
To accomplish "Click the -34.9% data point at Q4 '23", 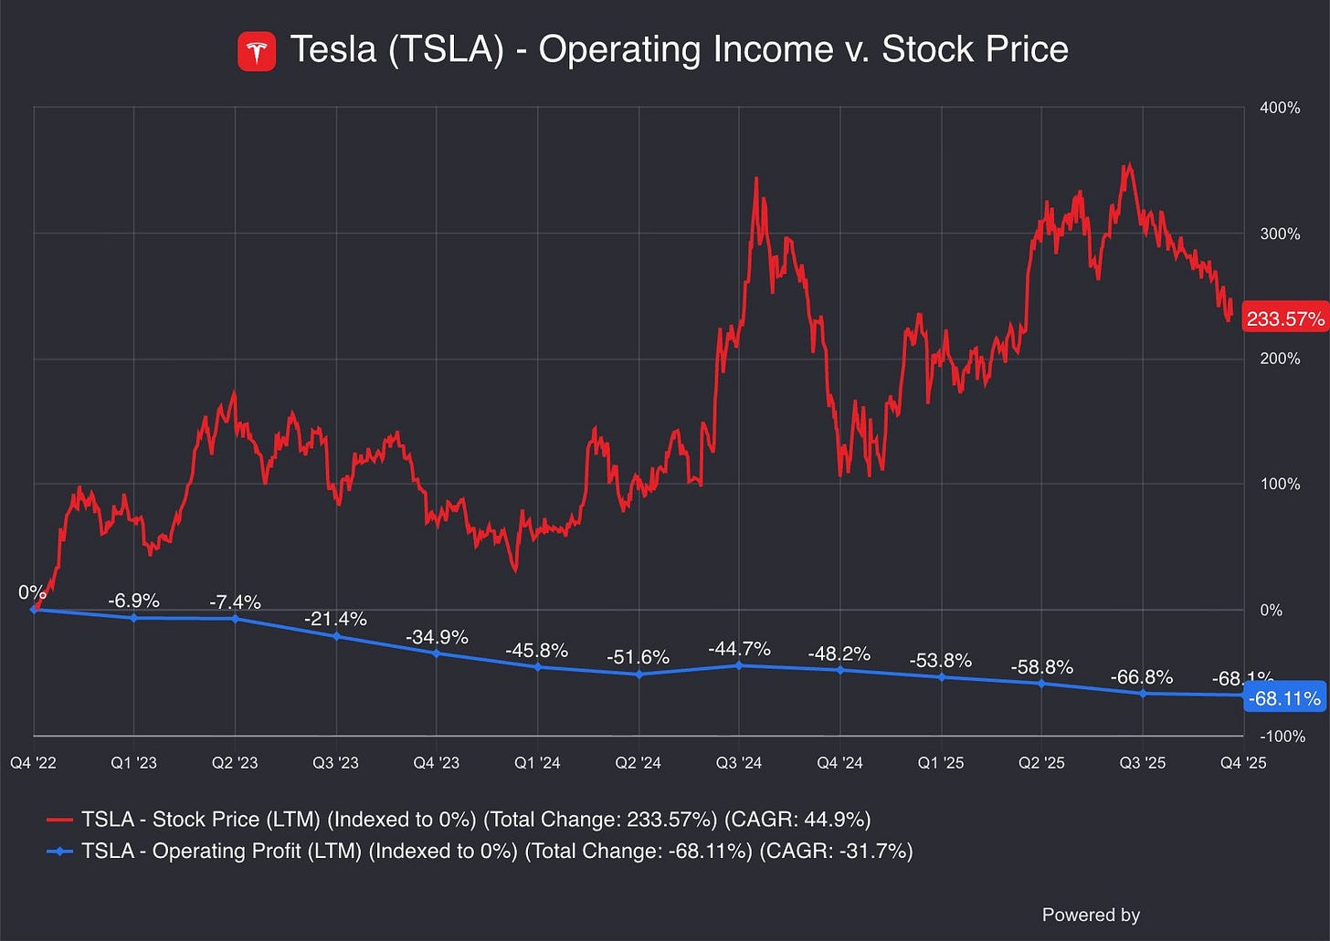I will (437, 653).
